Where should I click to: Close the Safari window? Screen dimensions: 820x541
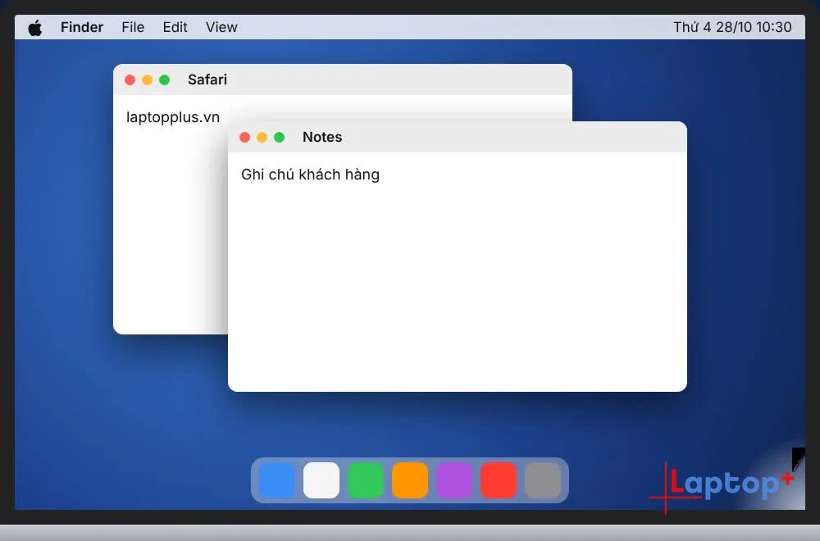point(130,80)
